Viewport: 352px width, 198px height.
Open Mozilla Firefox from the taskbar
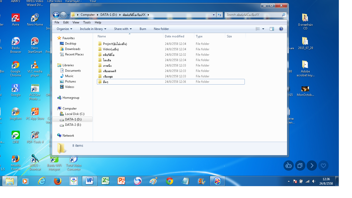(x=57, y=181)
